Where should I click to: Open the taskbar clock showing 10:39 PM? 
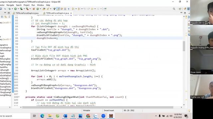coord(177,116)
